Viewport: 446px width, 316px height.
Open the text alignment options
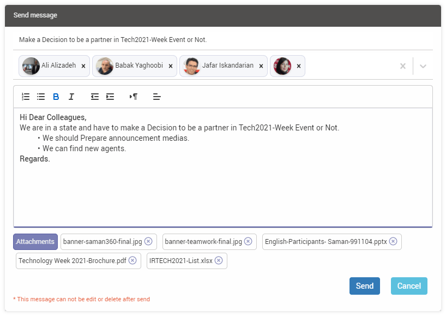coord(156,97)
